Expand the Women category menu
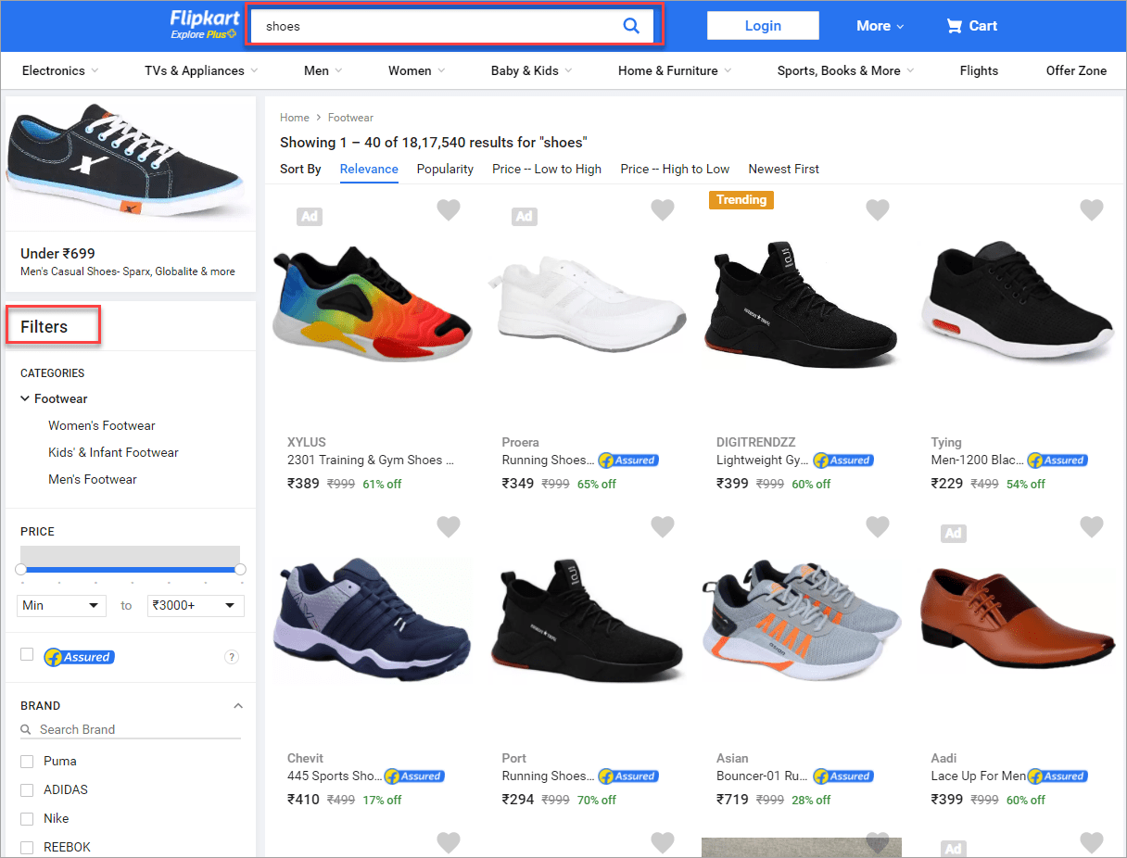 coord(416,70)
